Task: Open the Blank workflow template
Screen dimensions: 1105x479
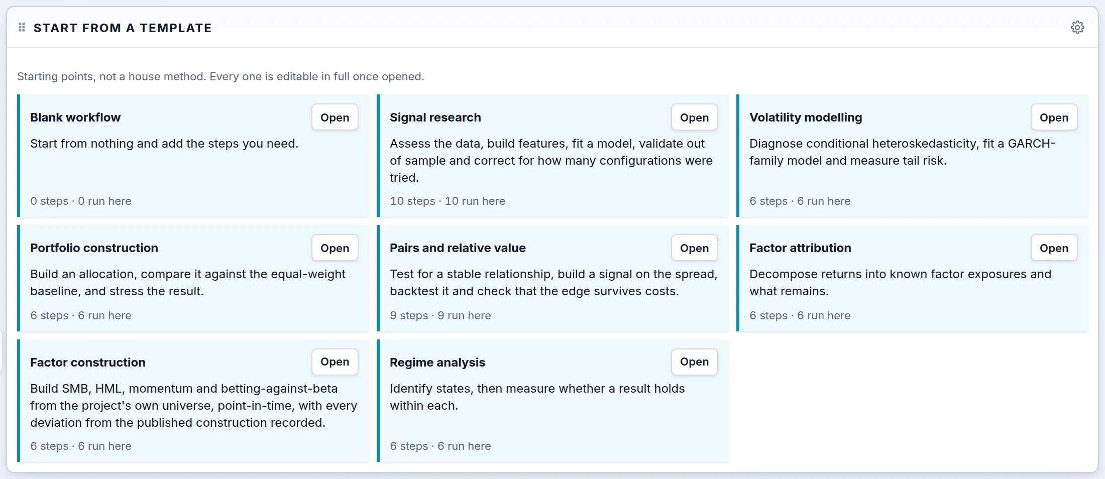Action: pyautogui.click(x=335, y=117)
